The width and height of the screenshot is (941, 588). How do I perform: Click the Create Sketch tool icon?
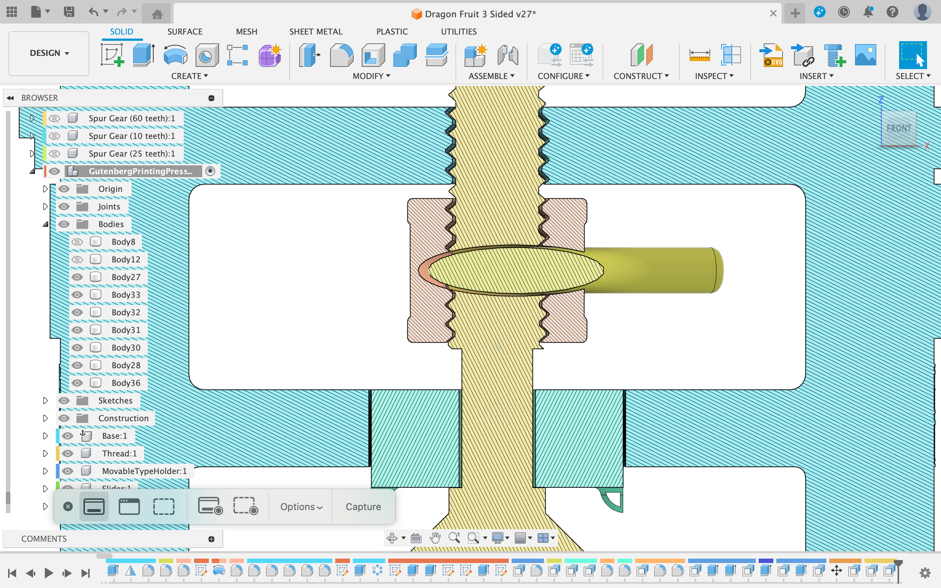(x=112, y=55)
